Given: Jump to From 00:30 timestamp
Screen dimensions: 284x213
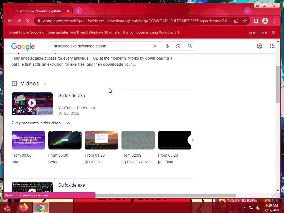Looking at the screenshot, I should tap(58, 155).
